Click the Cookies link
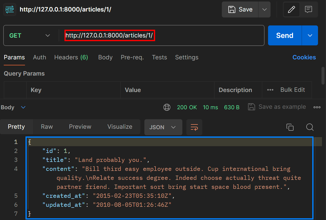Viewport: 326px width, 220px height. click(x=304, y=57)
